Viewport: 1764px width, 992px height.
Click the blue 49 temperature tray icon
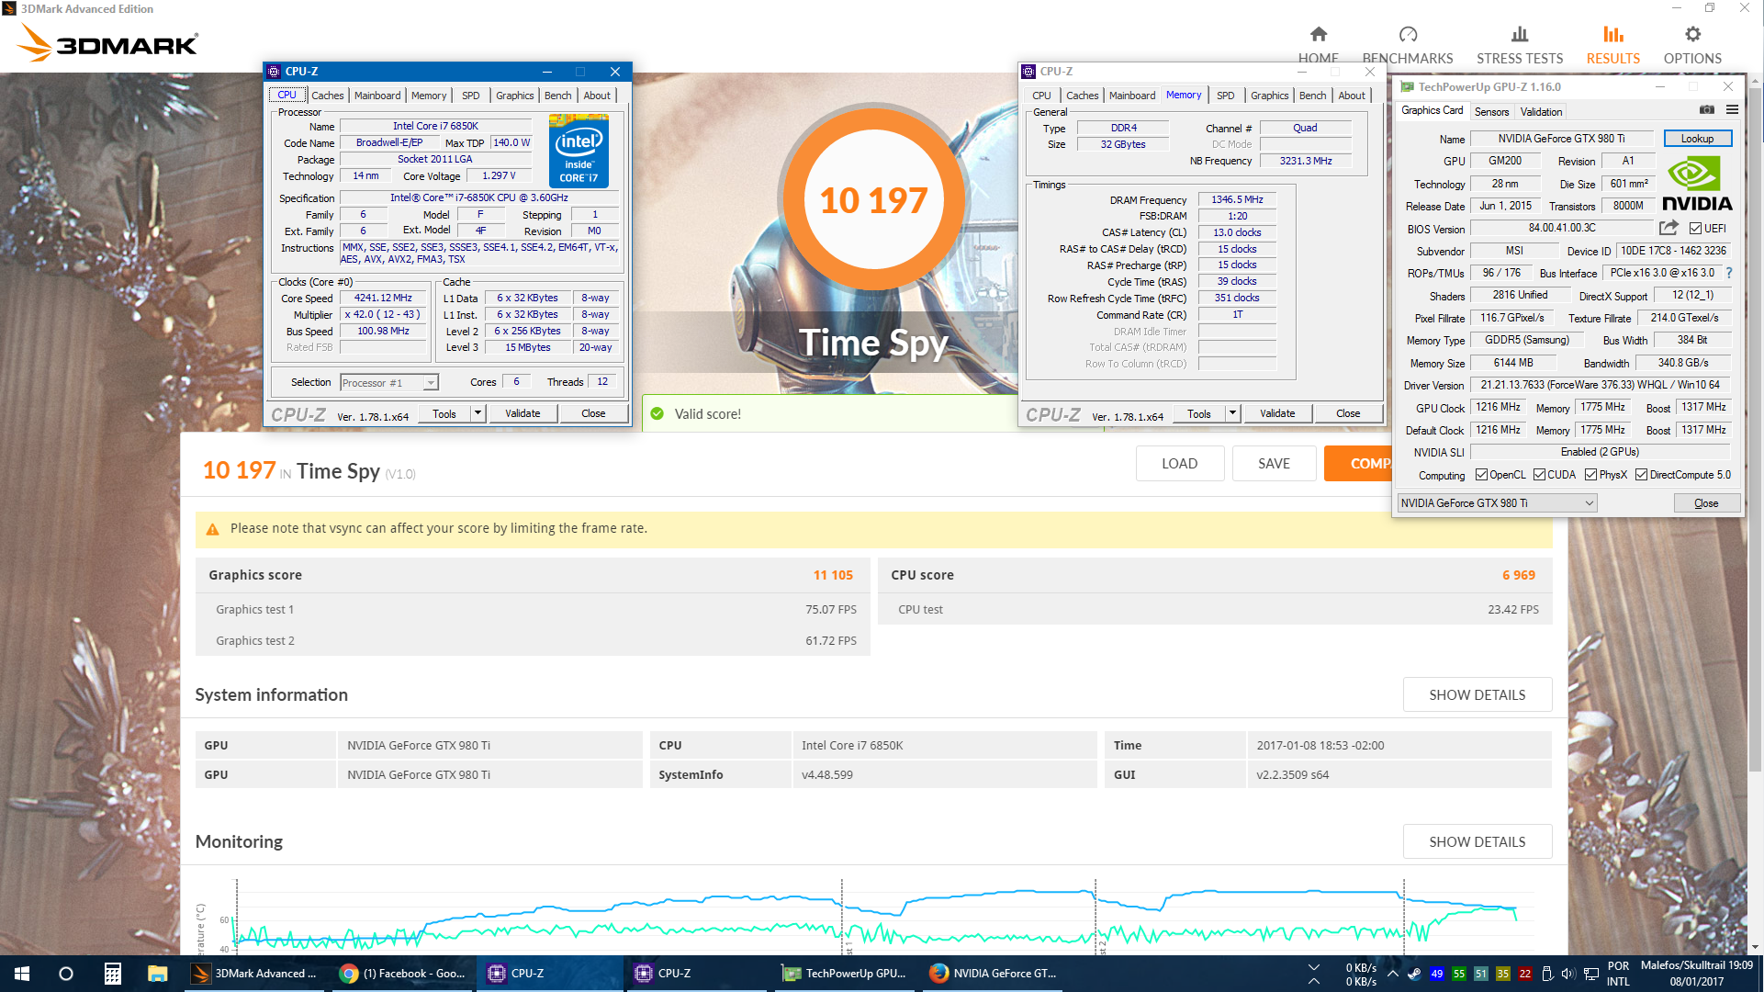click(1437, 974)
